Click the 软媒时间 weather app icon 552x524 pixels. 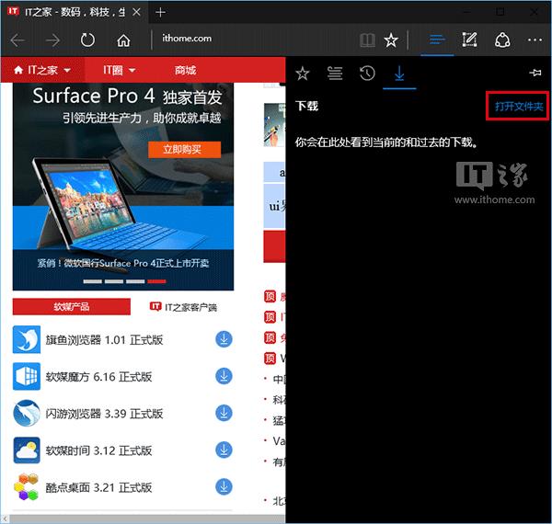(x=27, y=450)
